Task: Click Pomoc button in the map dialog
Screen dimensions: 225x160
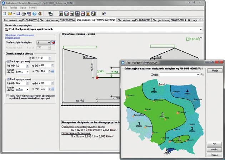Action: pos(214,155)
